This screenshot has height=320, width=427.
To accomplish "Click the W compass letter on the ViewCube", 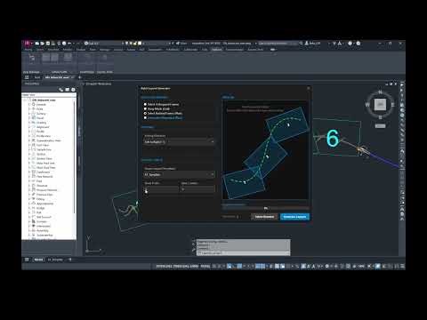I will [x=367, y=104].
